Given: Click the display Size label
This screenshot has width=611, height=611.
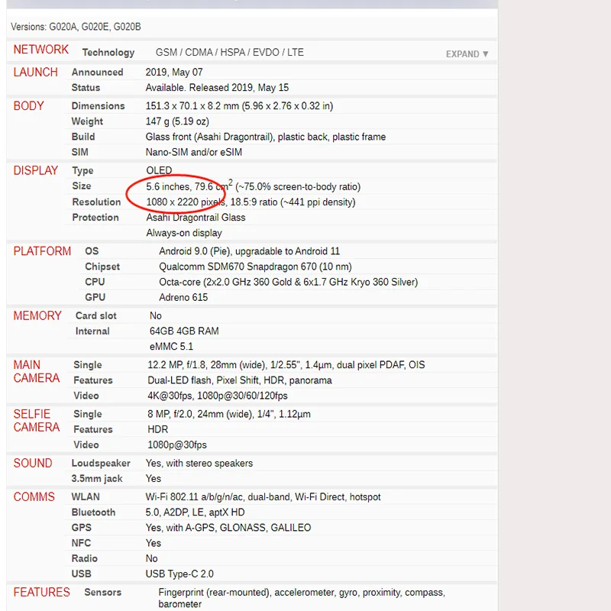Looking at the screenshot, I should [x=82, y=186].
